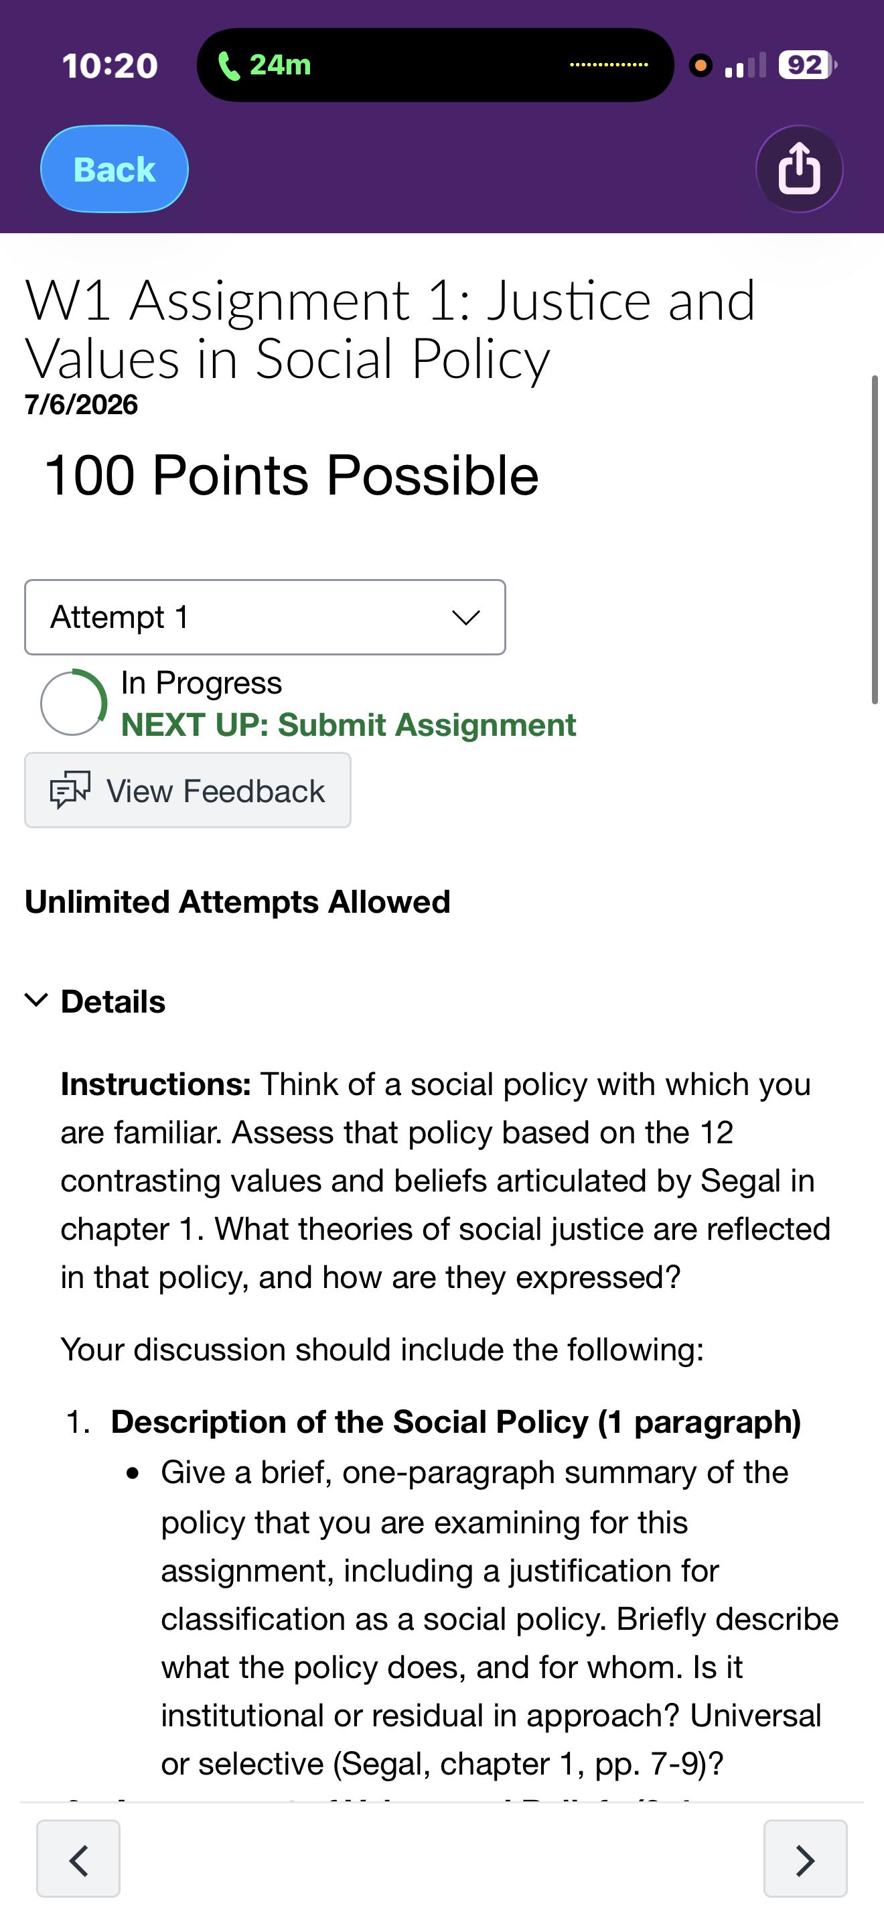Viewport: 884px width, 1922px height.
Task: Tap the active call indicator pill
Action: click(x=435, y=65)
